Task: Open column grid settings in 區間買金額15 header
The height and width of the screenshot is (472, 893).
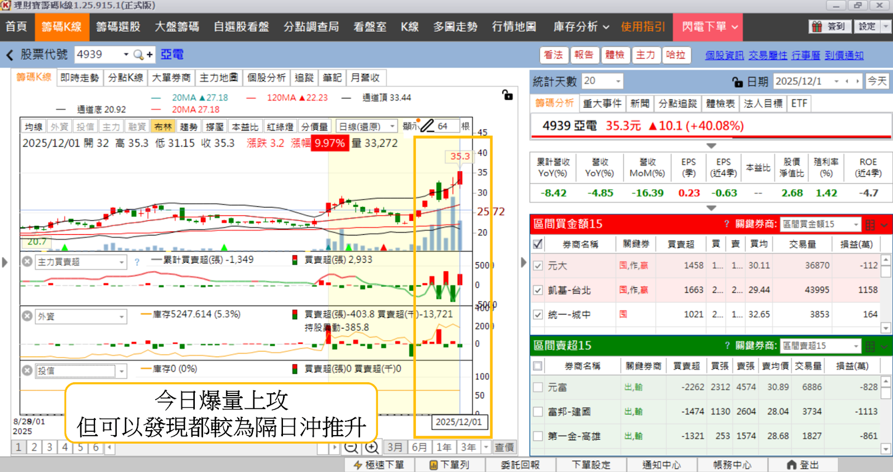Action: (x=870, y=225)
